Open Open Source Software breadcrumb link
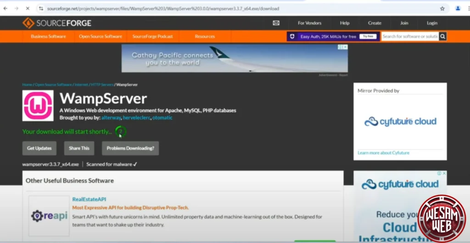The image size is (470, 243). pyautogui.click(x=53, y=85)
